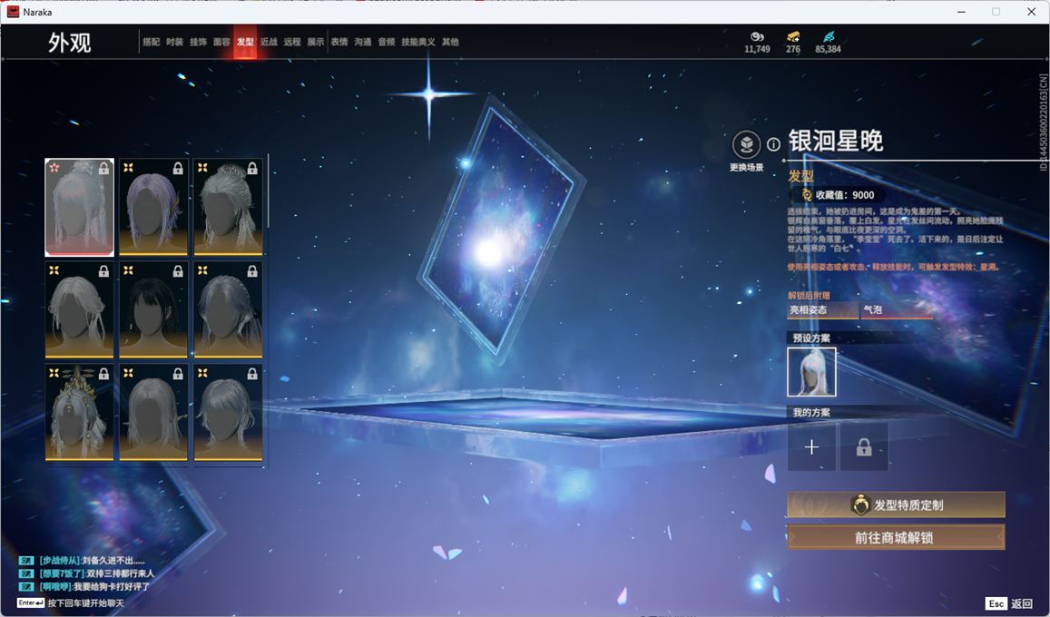Switch to the 音频 tab
Viewport: 1050px width, 617px height.
coord(387,42)
